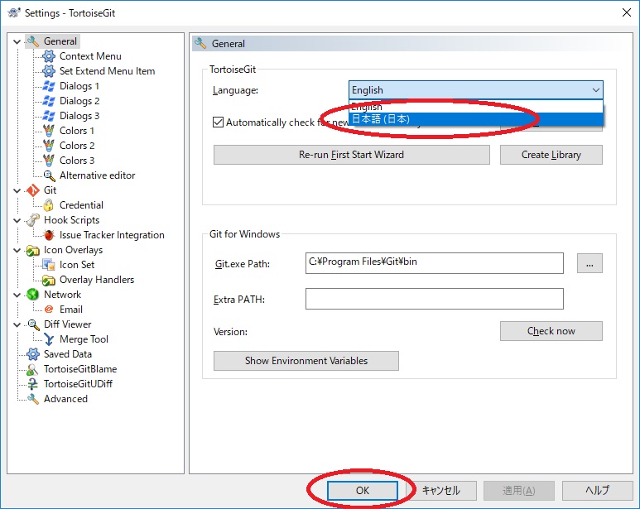Click the Merge Tool arrow icon
The height and width of the screenshot is (509, 640).
49,339
